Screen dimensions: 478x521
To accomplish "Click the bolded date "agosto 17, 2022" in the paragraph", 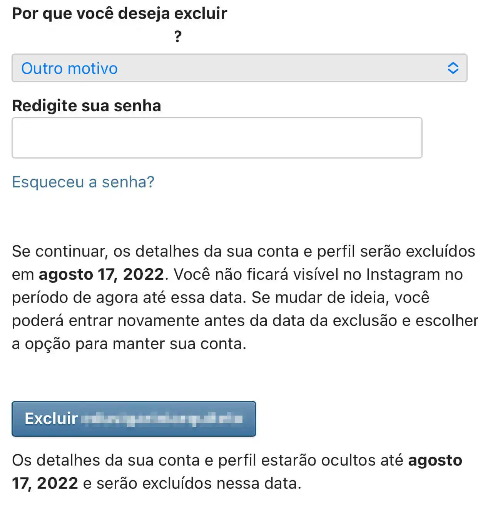I will (x=100, y=274).
